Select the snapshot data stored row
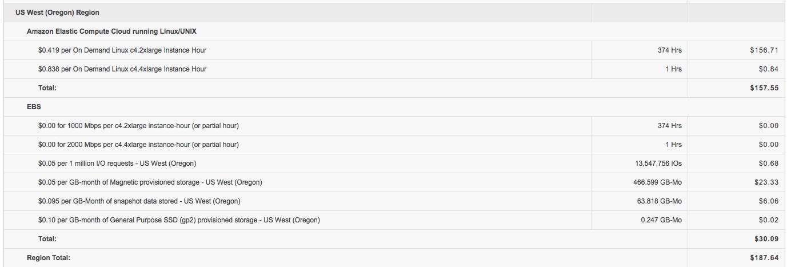This screenshot has width=791, height=267. (395, 201)
